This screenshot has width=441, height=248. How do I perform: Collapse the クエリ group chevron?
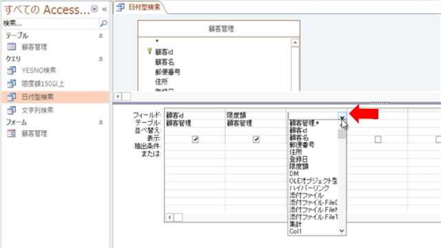point(101,59)
